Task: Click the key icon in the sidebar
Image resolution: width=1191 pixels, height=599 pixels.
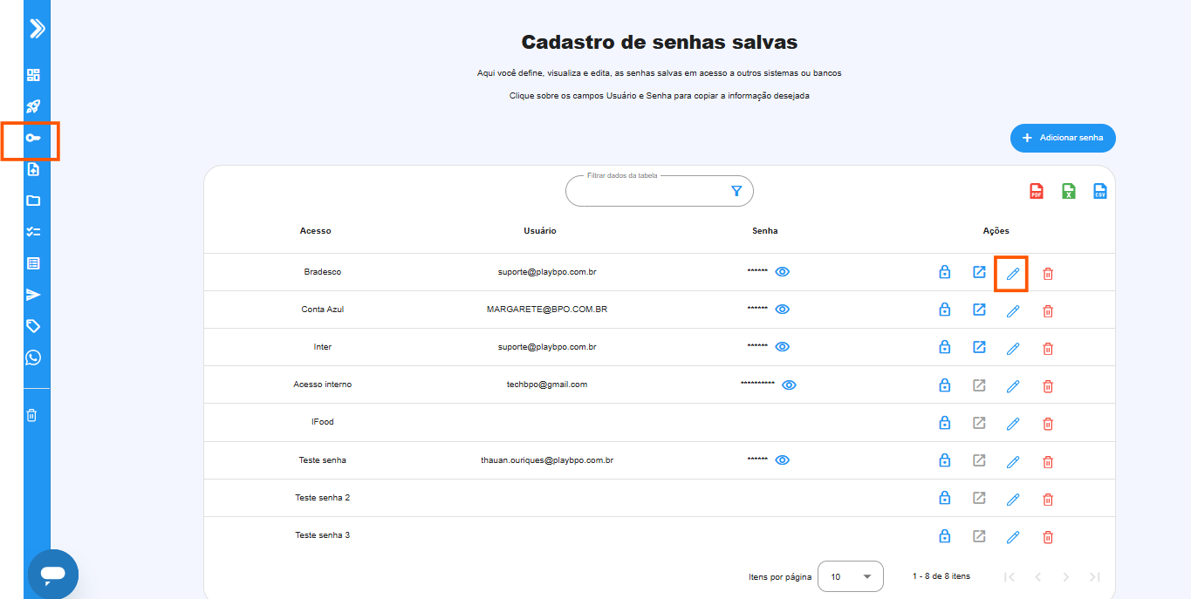Action: [x=33, y=139]
